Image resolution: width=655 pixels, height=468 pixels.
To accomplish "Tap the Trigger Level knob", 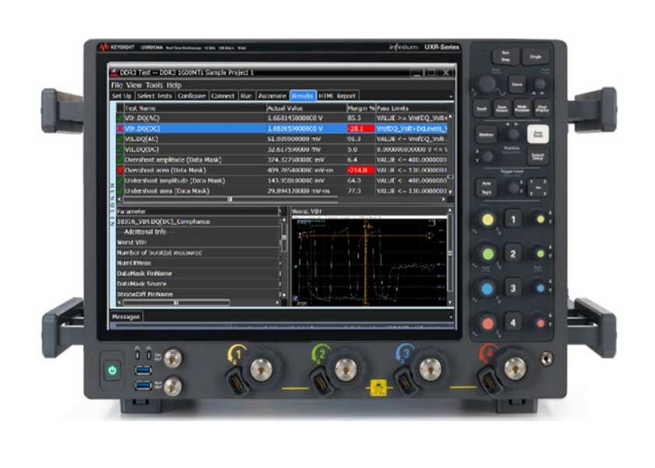I will tap(513, 188).
